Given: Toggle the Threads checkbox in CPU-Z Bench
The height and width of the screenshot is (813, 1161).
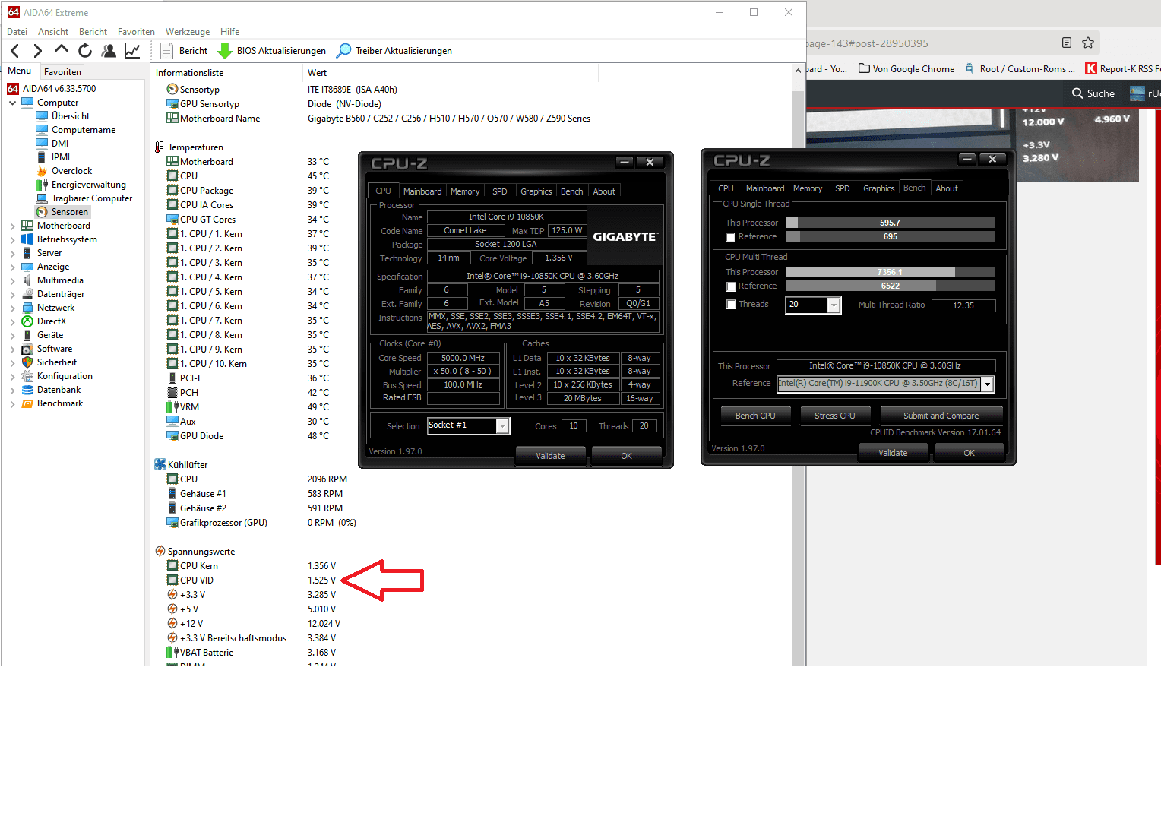Looking at the screenshot, I should [x=731, y=305].
